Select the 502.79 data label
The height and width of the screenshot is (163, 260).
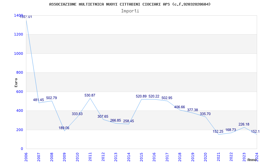point(51,98)
